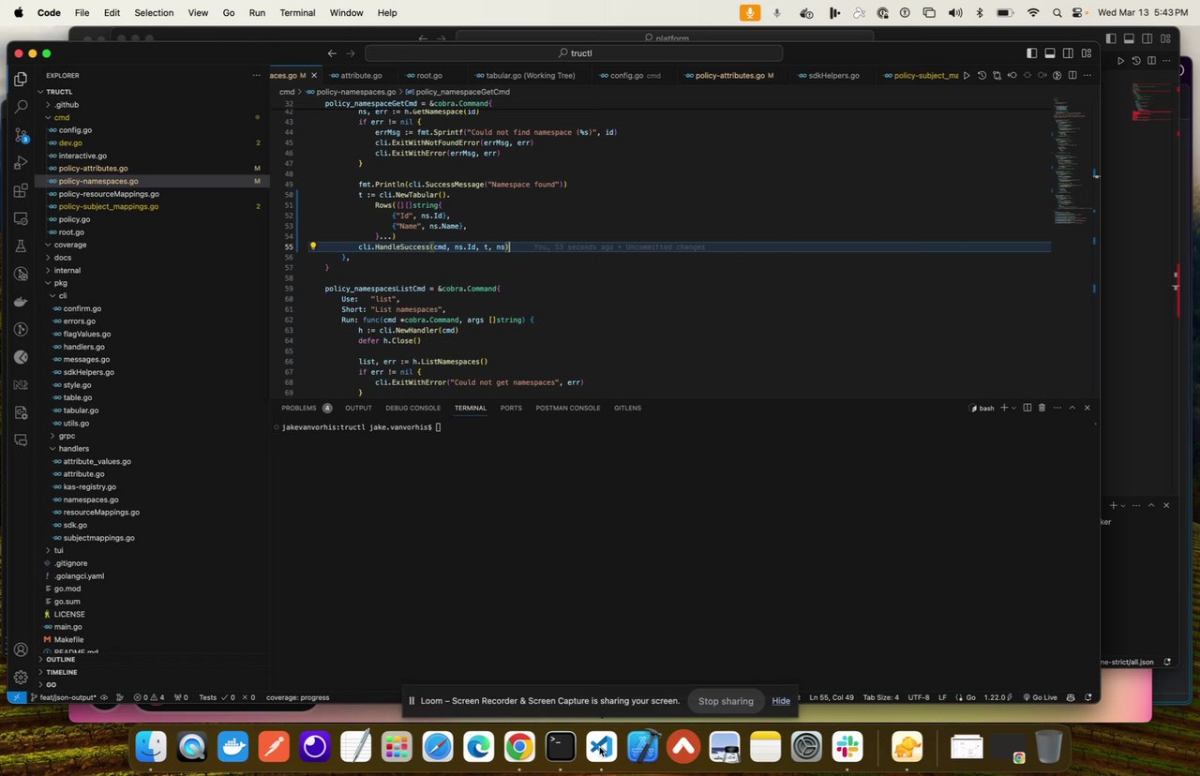Open the Search view in the activity bar
This screenshot has width=1200, height=776.
[x=21, y=108]
